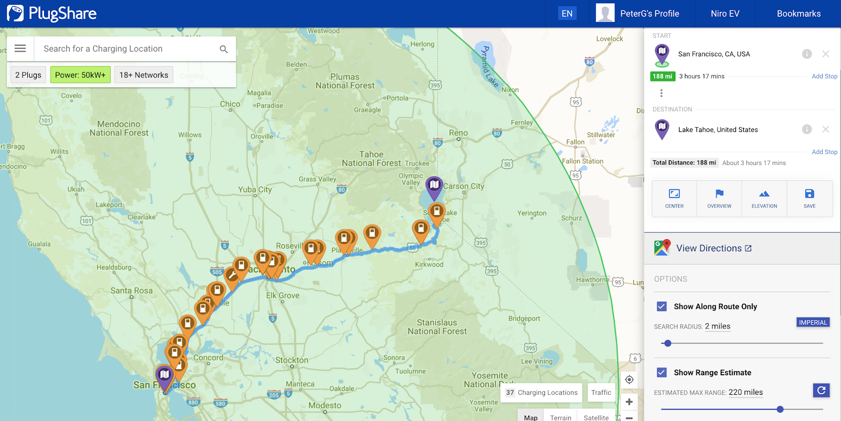Click the About 3 hours 17 mins text
The height and width of the screenshot is (421, 841).
[754, 163]
